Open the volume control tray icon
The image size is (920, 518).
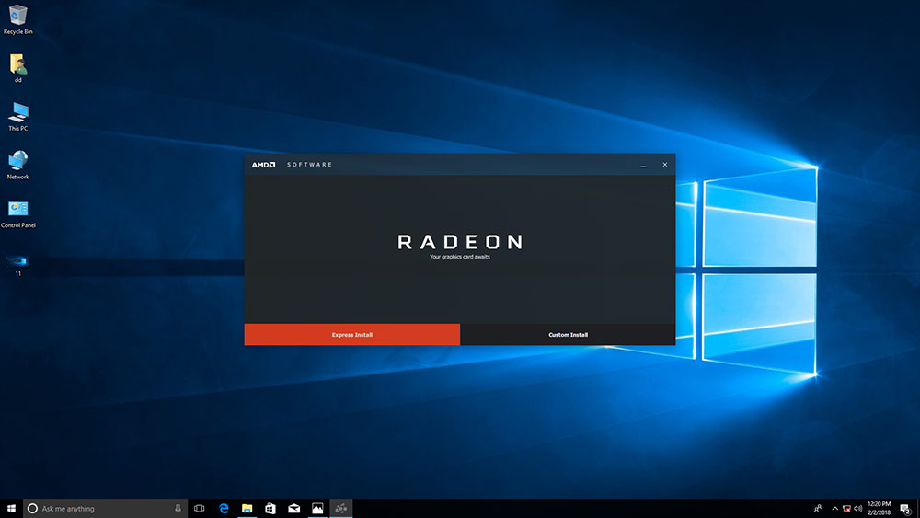point(858,509)
